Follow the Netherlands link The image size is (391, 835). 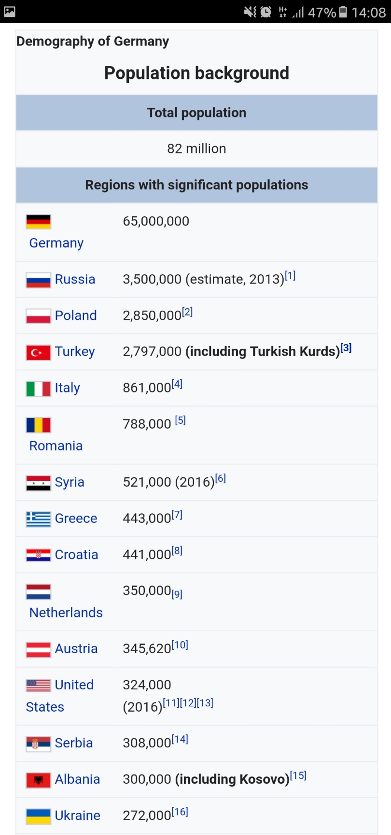[x=66, y=612]
